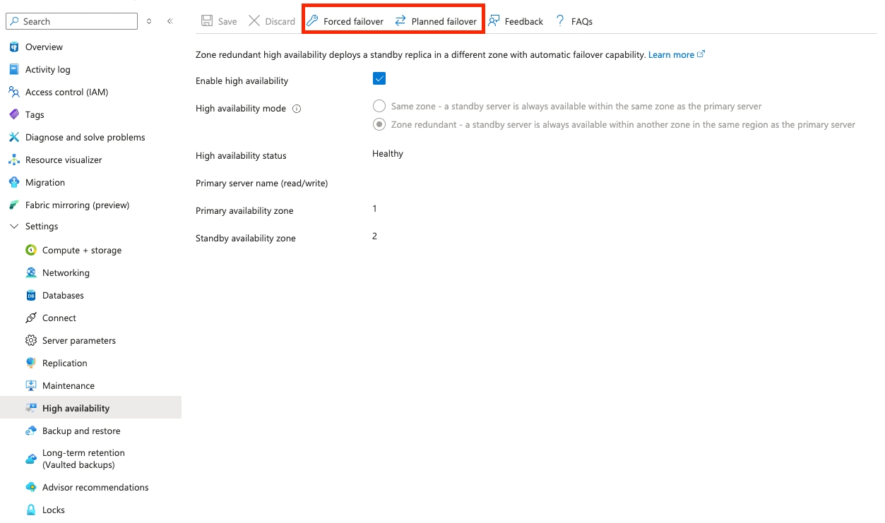Collapse the left navigation pane

[x=170, y=21]
